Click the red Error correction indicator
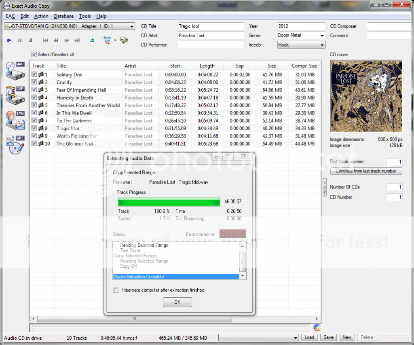Screen dimensions: 414x345 pyautogui.click(x=232, y=234)
